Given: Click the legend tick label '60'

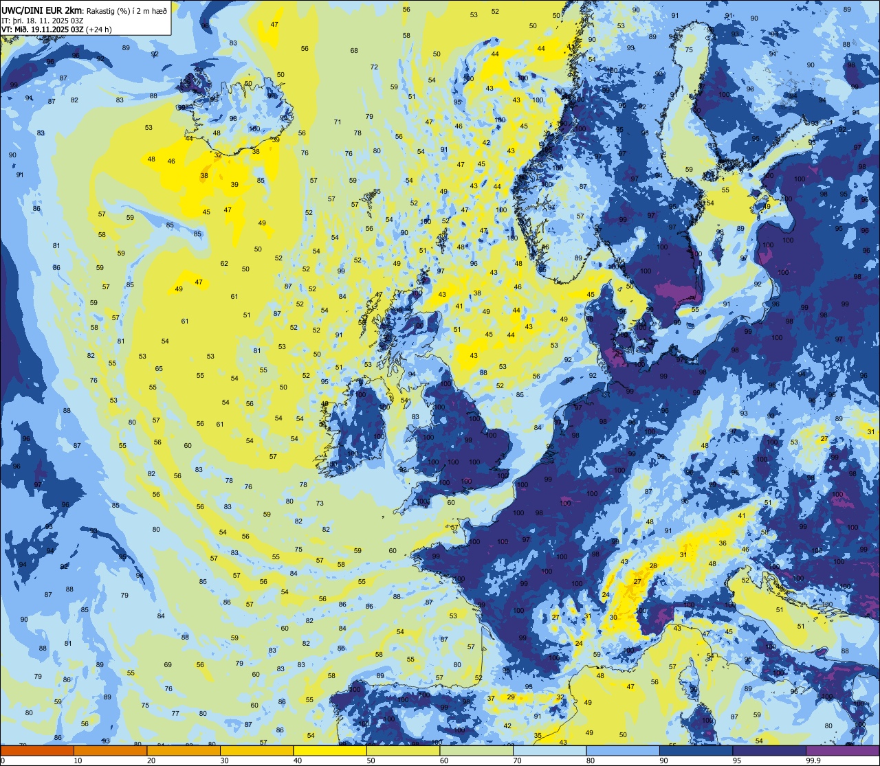Looking at the screenshot, I should (x=444, y=761).
